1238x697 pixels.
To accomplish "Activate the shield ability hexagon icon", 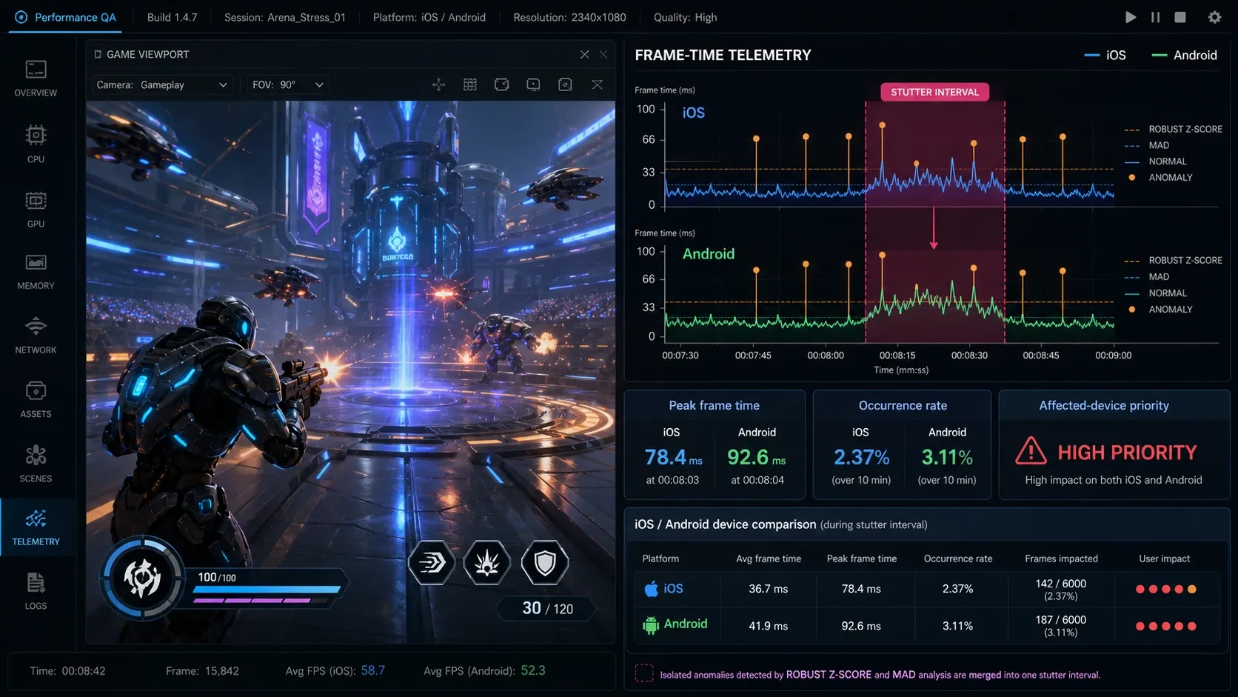I will click(x=545, y=563).
